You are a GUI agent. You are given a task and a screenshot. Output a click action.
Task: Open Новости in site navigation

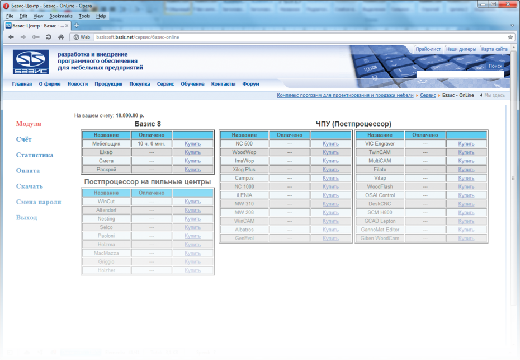[78, 84]
